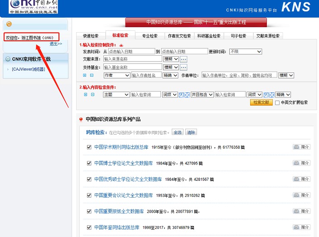
Task: Open the first 词频 dropdown
Action: coord(170,95)
